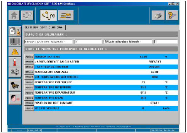The width and height of the screenshot is (187, 133).
Task: Click code button beside GEL TEMPERATURE AIR SOUFFLE
Action: 29,77
